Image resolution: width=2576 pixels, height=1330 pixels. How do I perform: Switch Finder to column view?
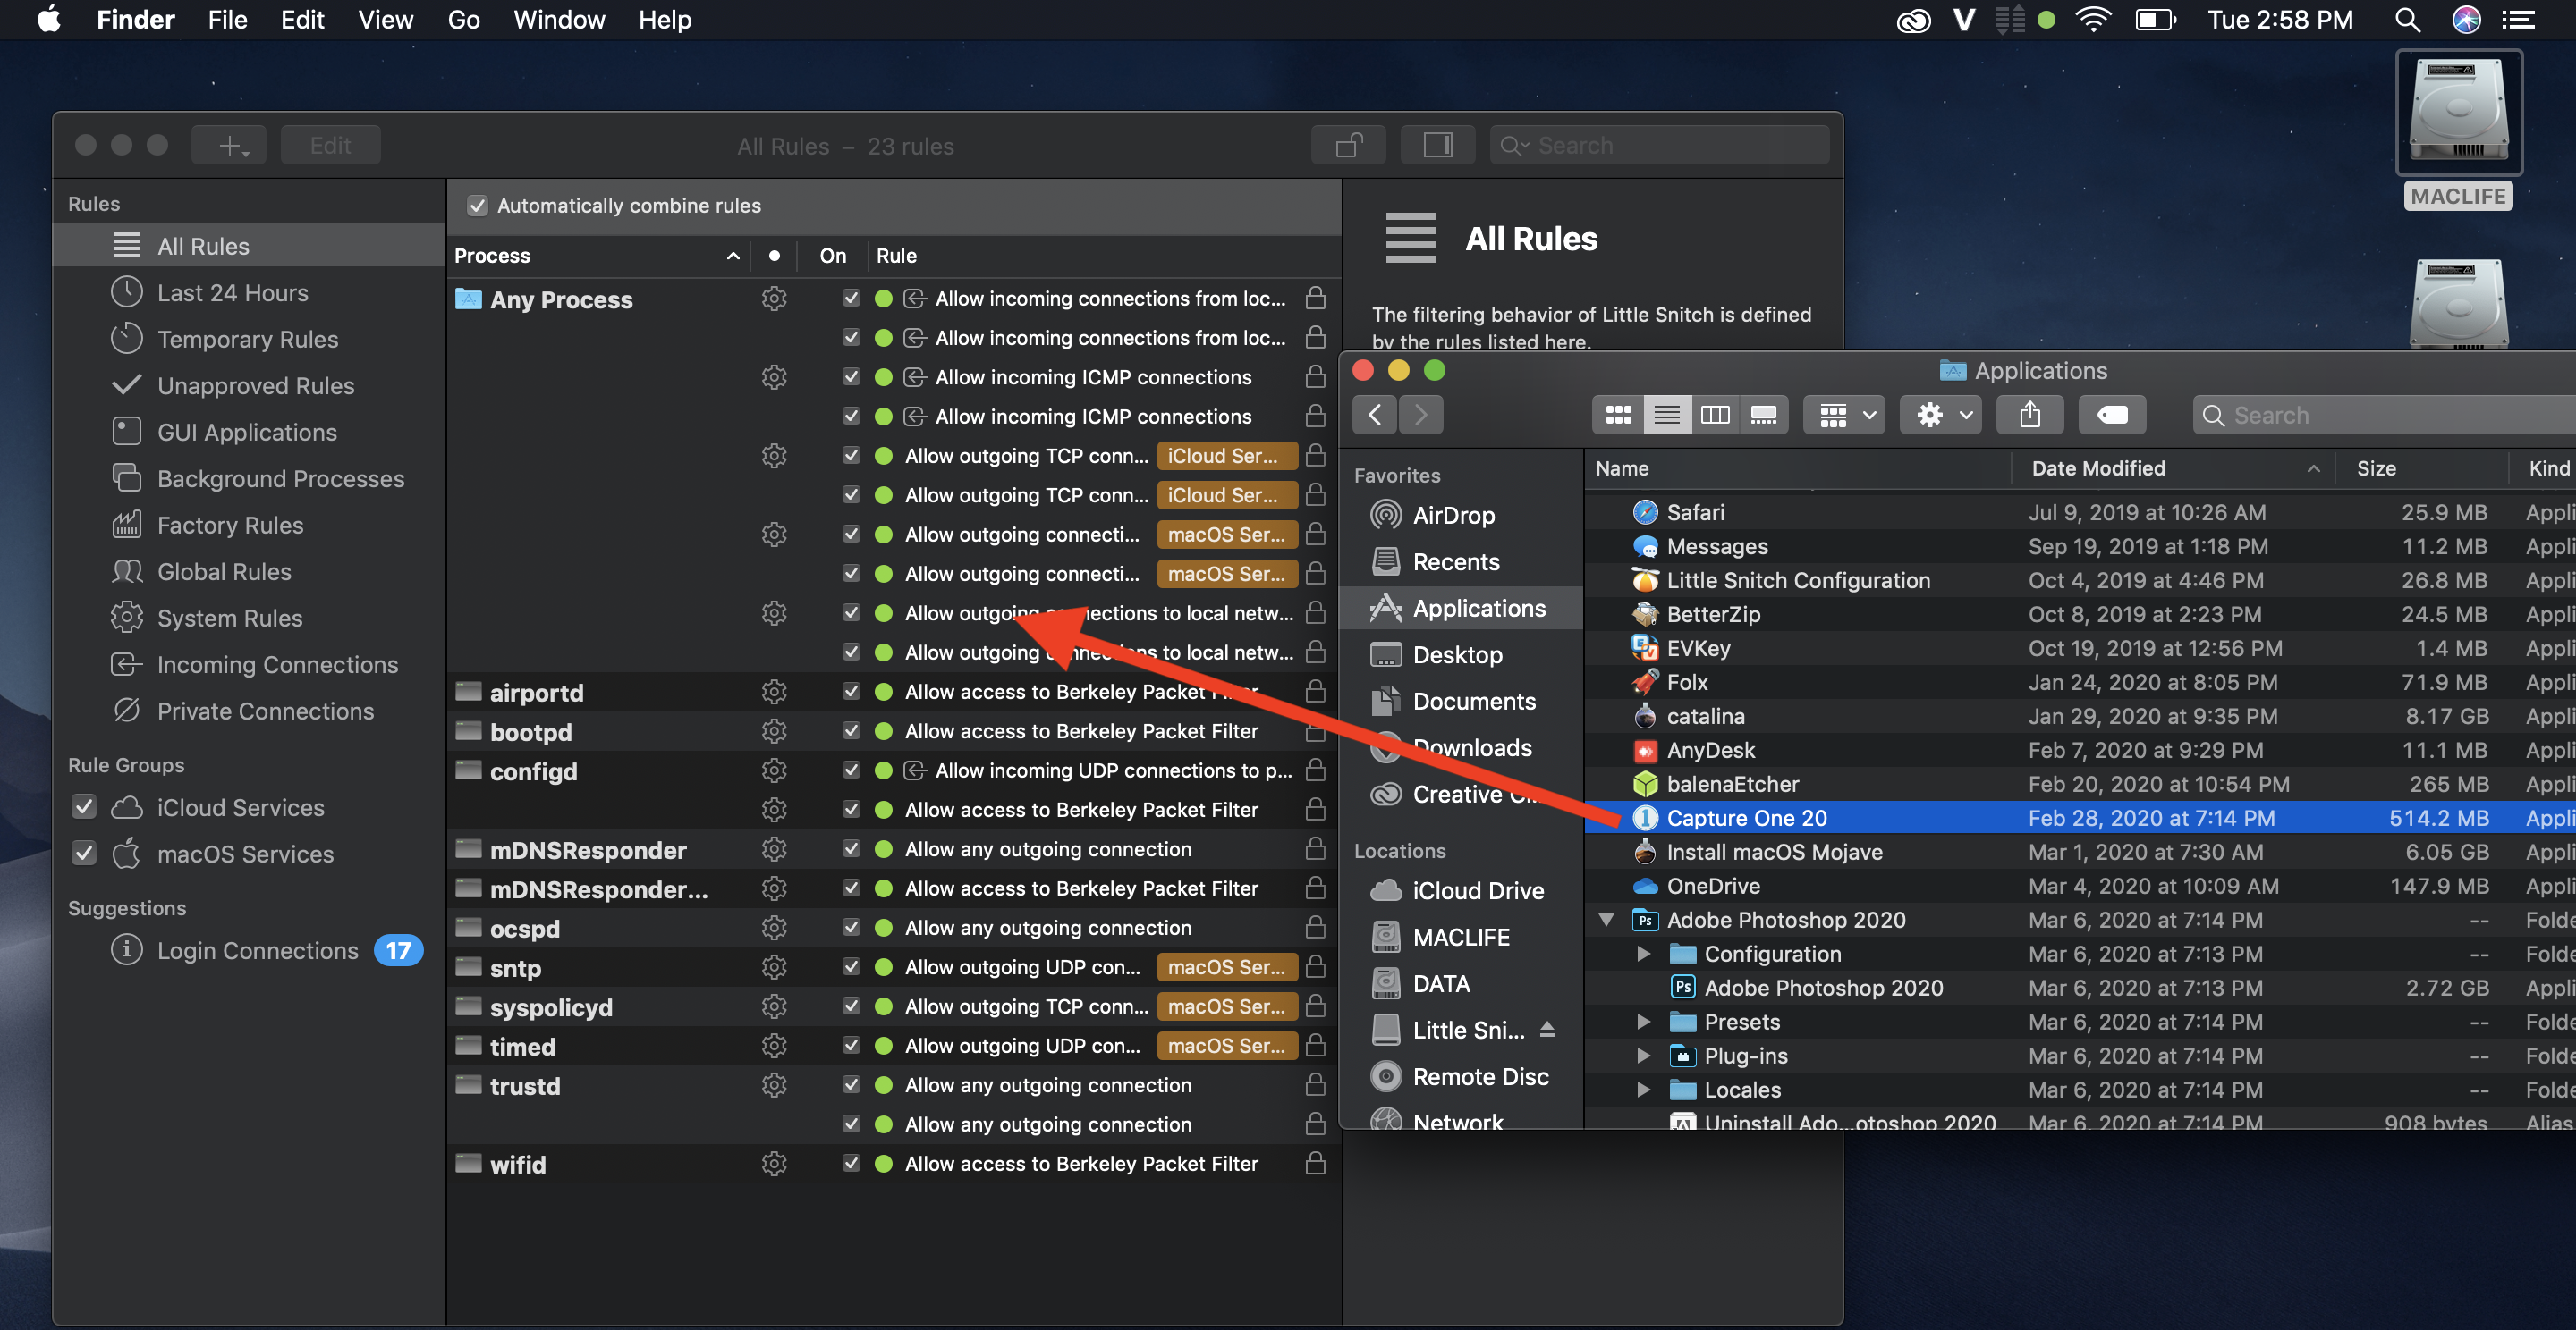point(1715,415)
